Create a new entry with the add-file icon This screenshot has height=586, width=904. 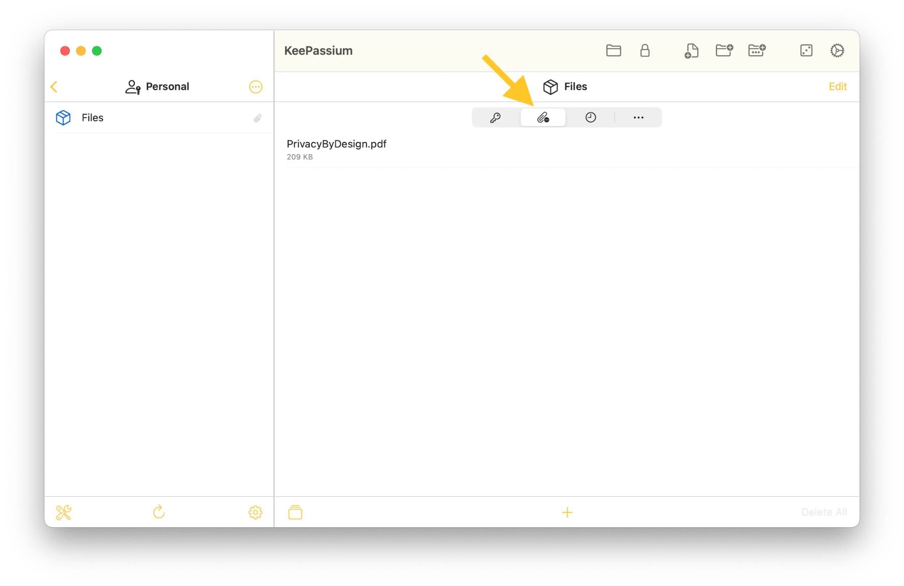691,51
